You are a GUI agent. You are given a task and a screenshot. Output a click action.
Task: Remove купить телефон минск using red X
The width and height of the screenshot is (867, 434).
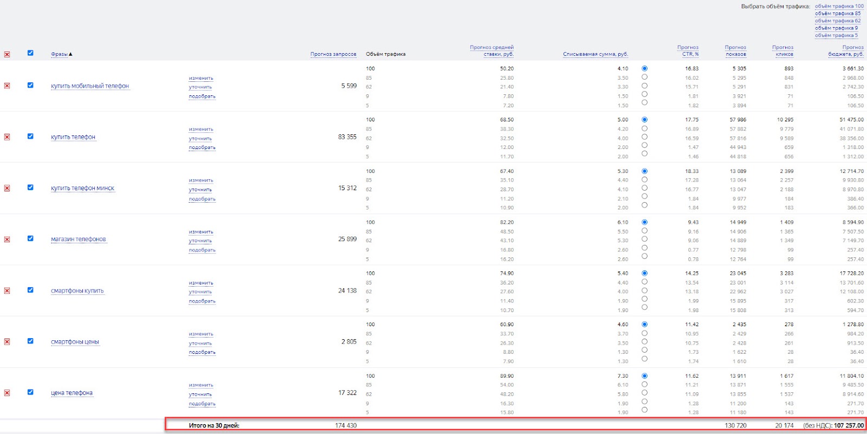(x=7, y=188)
